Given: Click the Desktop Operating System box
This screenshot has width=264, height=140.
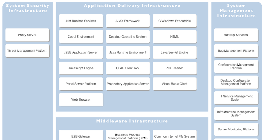Looking at the screenshot, I should [128, 37].
